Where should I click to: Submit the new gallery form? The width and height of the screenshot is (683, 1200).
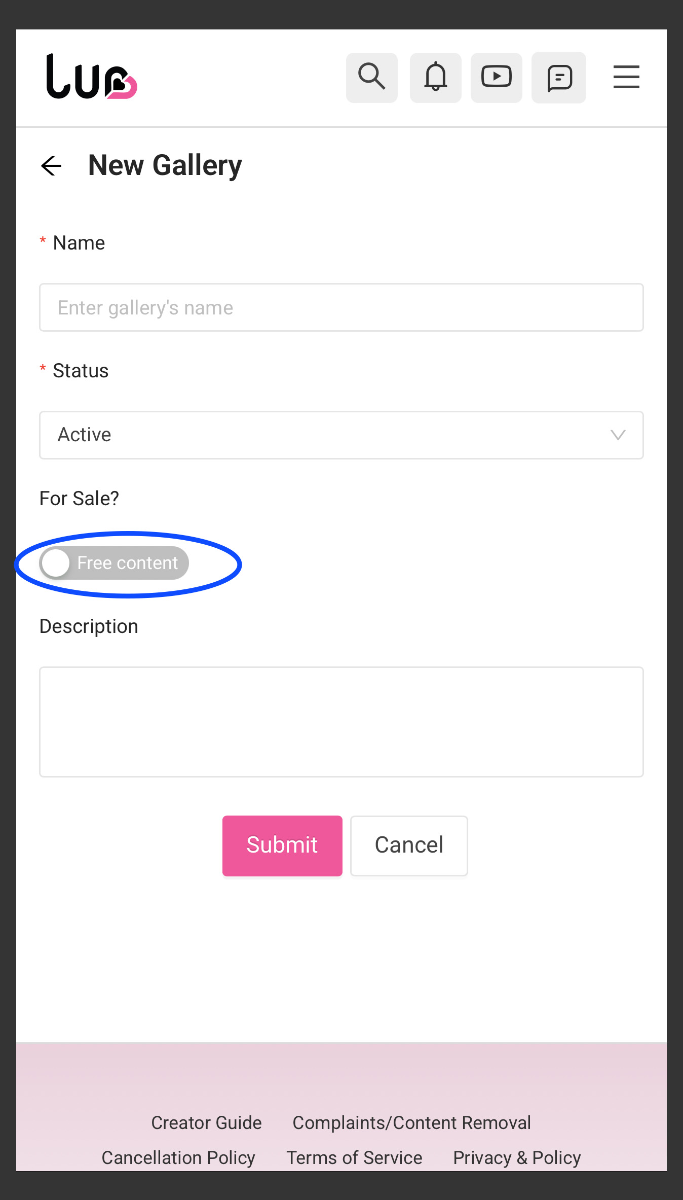coord(282,845)
